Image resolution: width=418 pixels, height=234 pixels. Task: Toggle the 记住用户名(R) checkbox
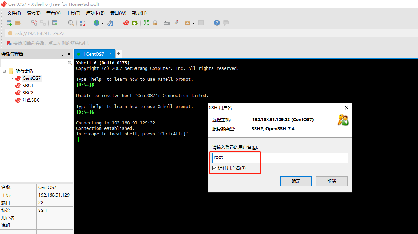click(x=214, y=168)
